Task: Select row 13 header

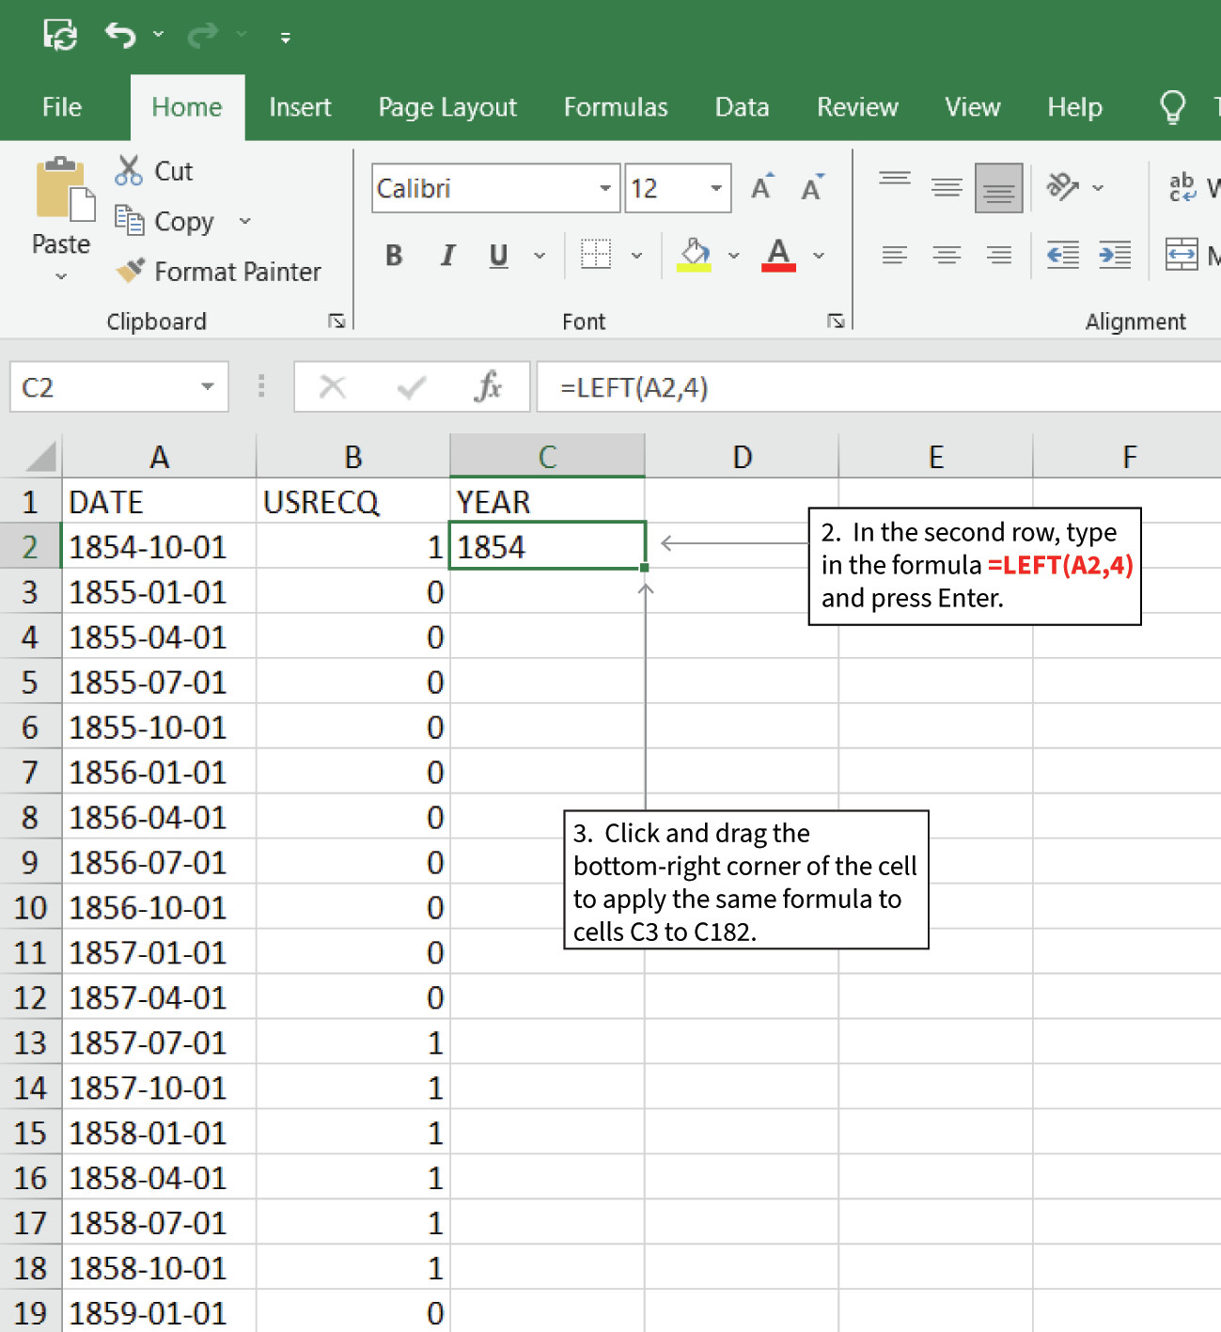Action: 30,1042
